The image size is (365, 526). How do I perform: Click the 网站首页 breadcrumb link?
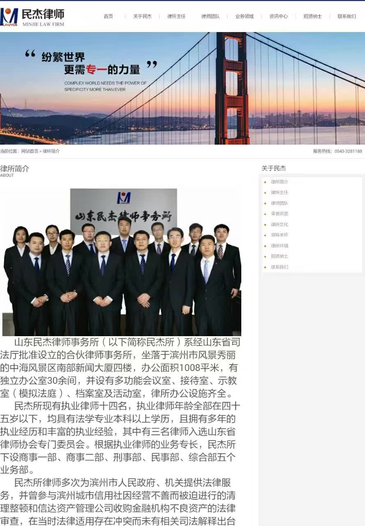30,151
